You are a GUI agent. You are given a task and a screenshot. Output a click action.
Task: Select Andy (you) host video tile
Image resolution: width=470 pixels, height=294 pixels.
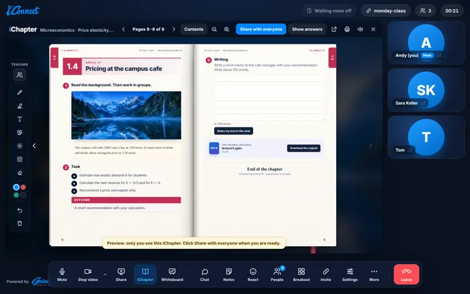coord(426,42)
